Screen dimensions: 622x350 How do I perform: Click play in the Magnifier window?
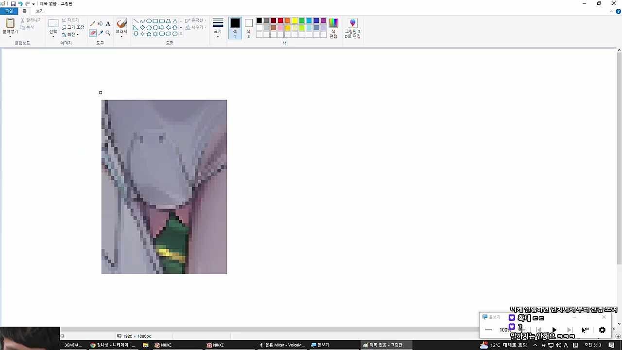(554, 330)
